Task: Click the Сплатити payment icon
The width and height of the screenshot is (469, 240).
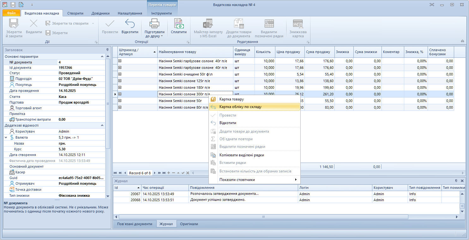Action: [x=179, y=24]
